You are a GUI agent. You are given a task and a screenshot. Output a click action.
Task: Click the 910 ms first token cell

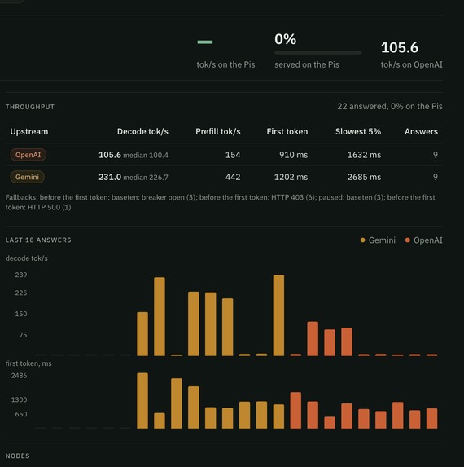click(294, 155)
